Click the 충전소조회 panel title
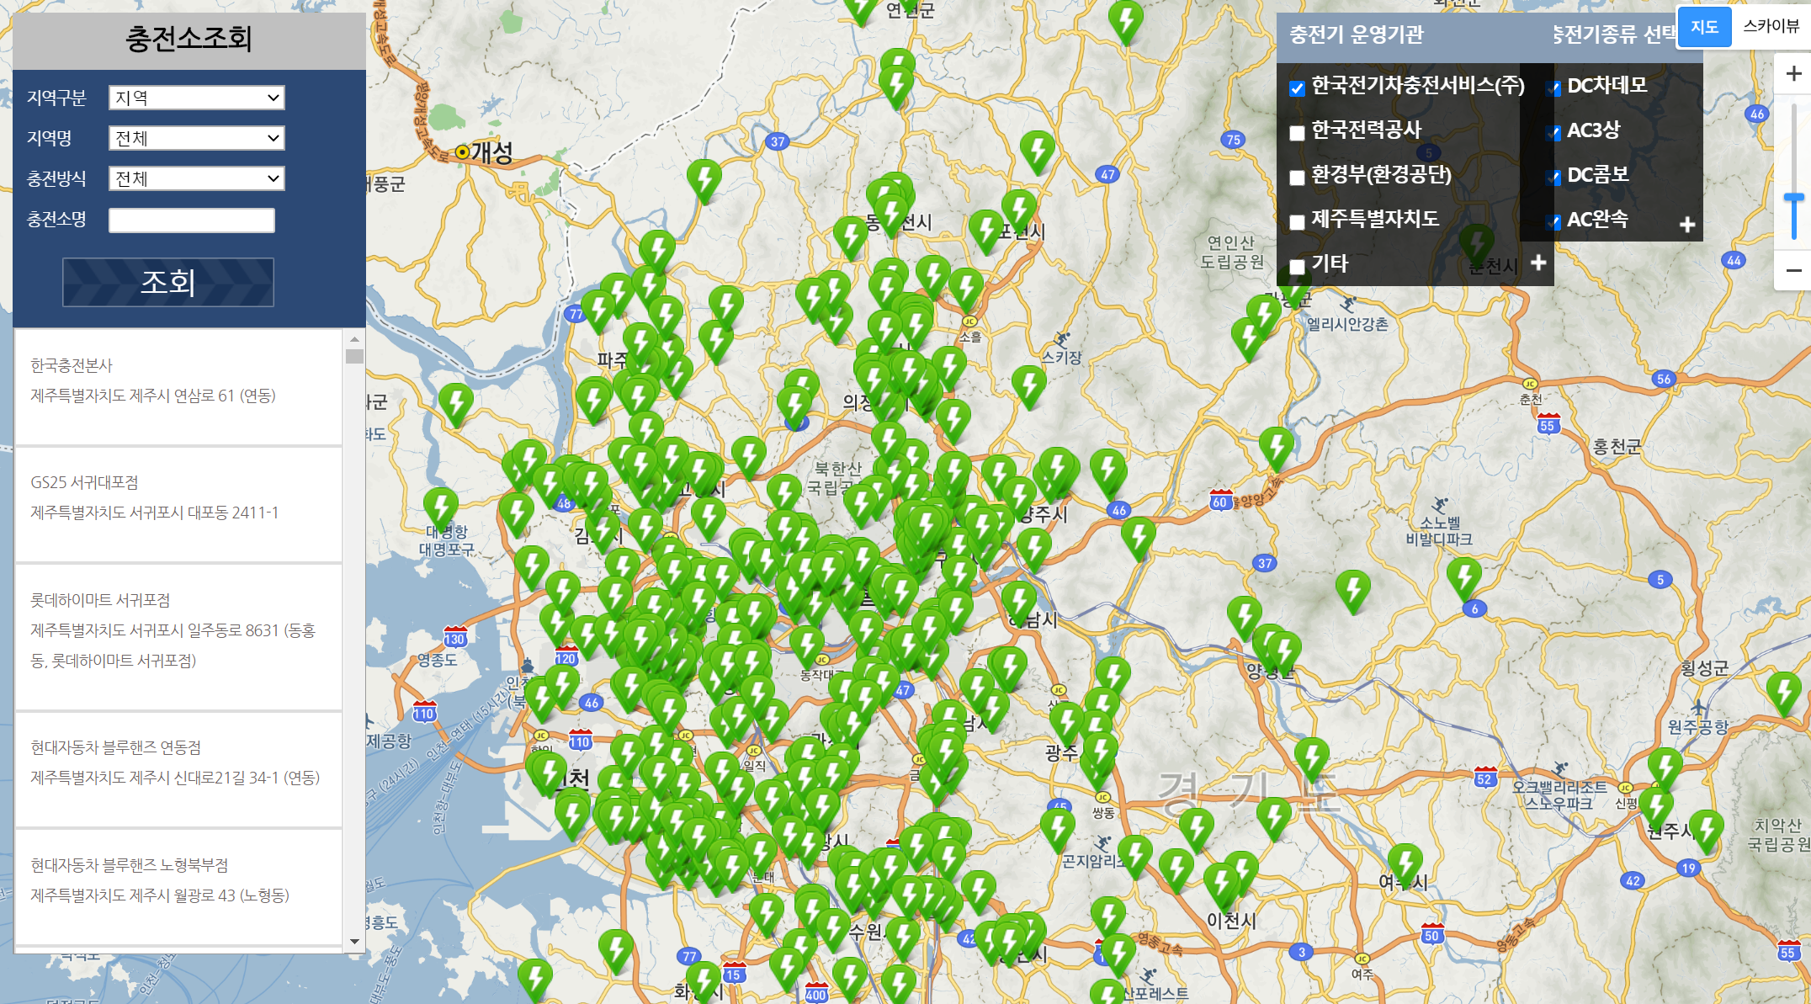 [189, 39]
